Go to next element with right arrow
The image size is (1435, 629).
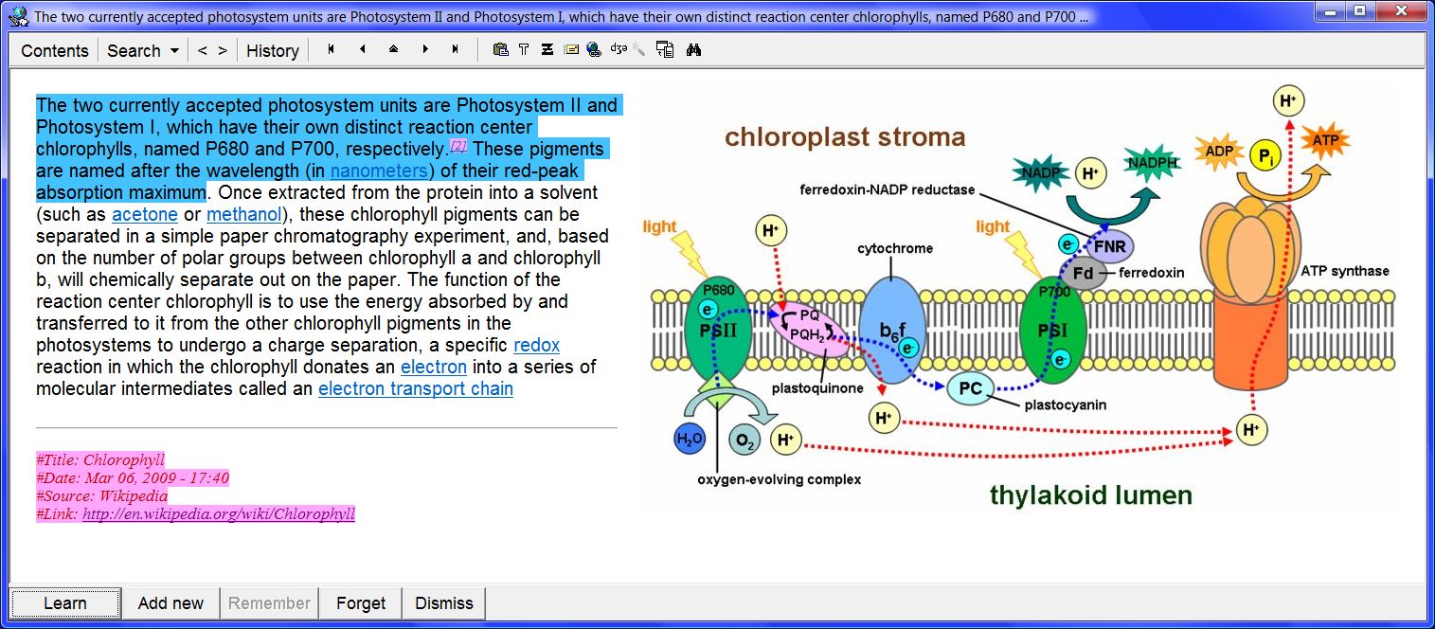[424, 50]
